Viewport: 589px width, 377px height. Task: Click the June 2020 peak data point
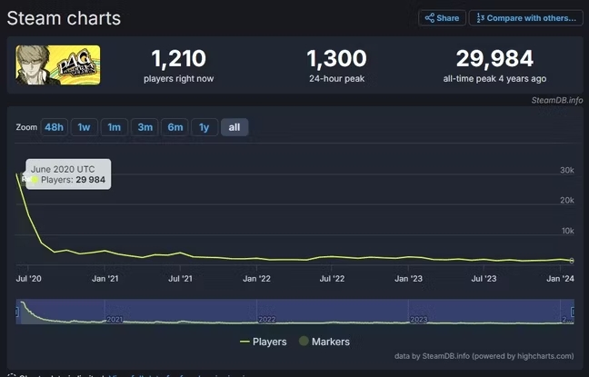(20, 173)
